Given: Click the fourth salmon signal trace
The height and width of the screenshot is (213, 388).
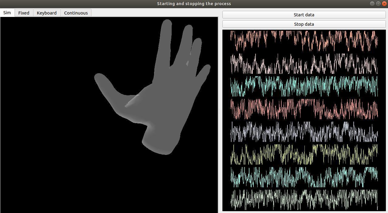Looking at the screenshot, I should 304,109.
